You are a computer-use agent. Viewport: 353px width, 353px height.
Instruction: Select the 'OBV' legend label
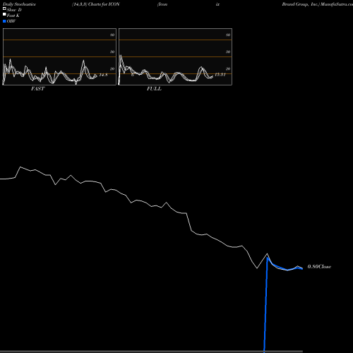click(11, 21)
